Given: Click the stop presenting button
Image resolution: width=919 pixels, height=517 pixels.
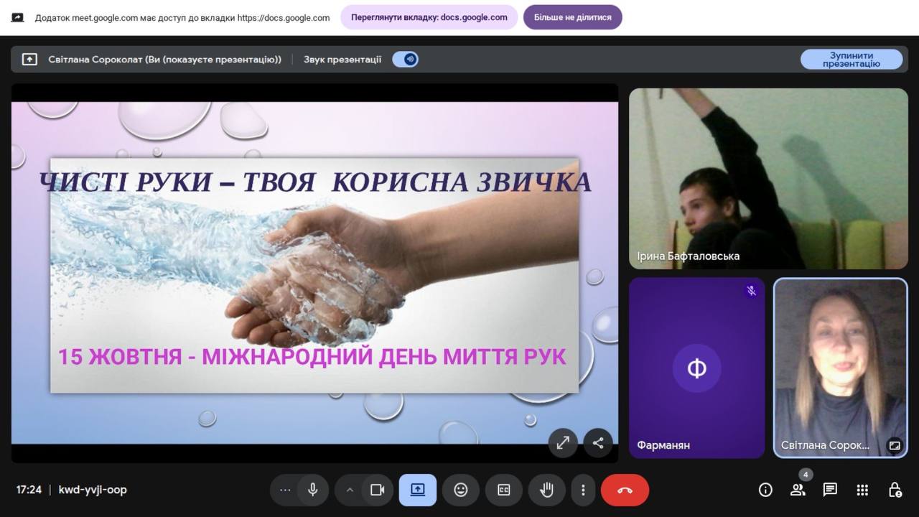Looking at the screenshot, I should click(851, 60).
